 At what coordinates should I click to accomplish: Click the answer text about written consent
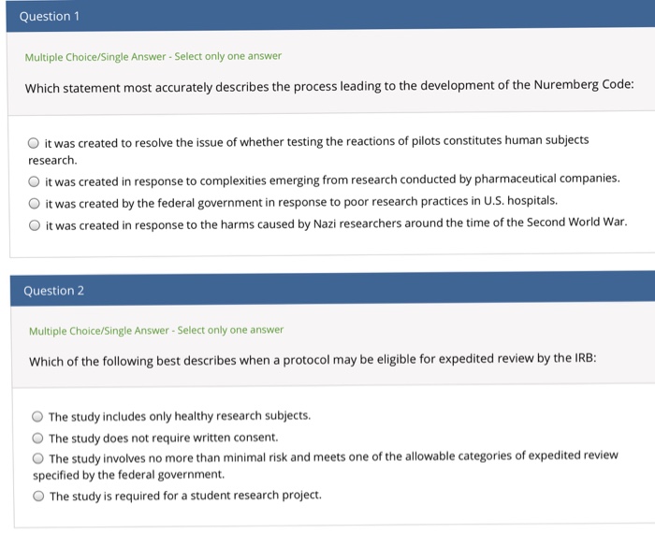(164, 438)
